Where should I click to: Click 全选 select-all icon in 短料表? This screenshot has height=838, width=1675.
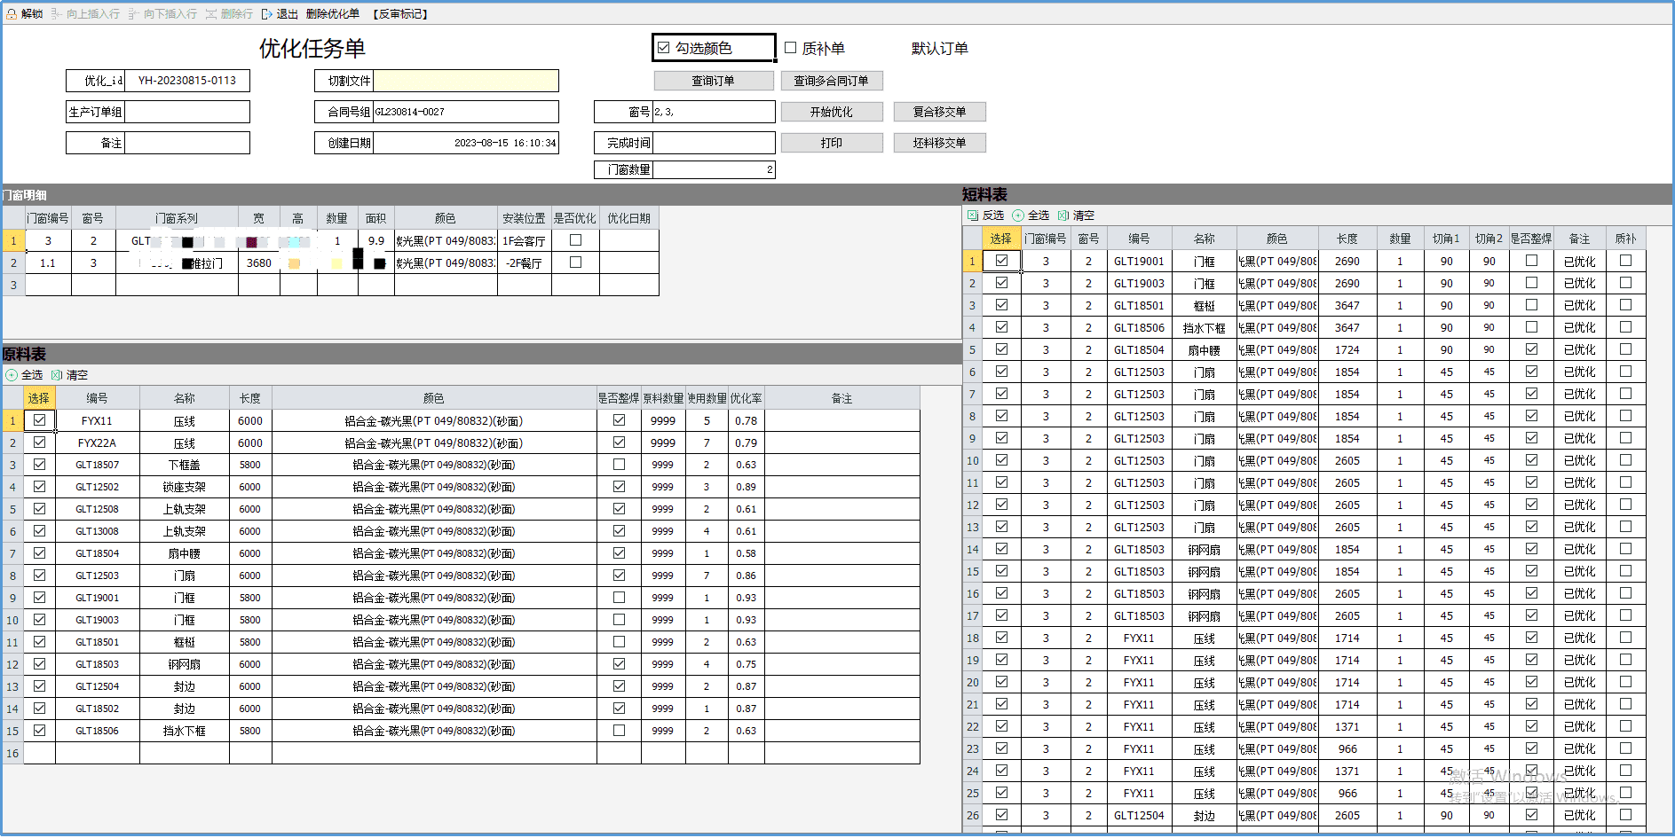(1018, 215)
